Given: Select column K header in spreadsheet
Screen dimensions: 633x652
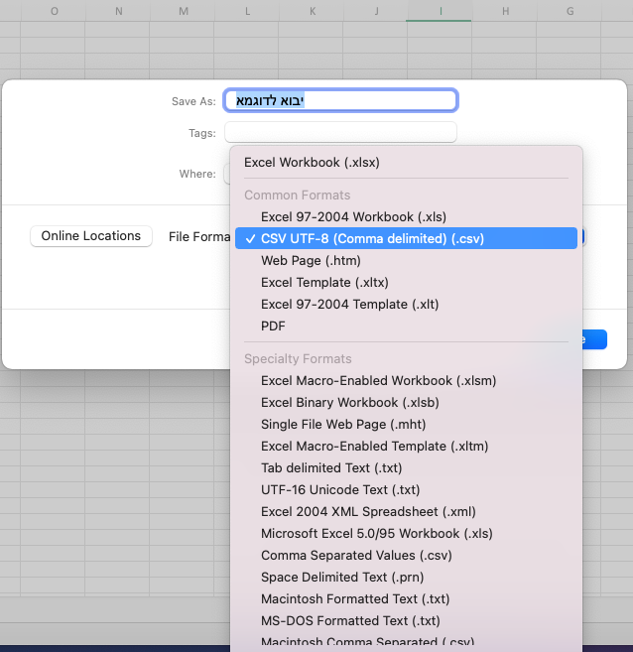Looking at the screenshot, I should (313, 11).
